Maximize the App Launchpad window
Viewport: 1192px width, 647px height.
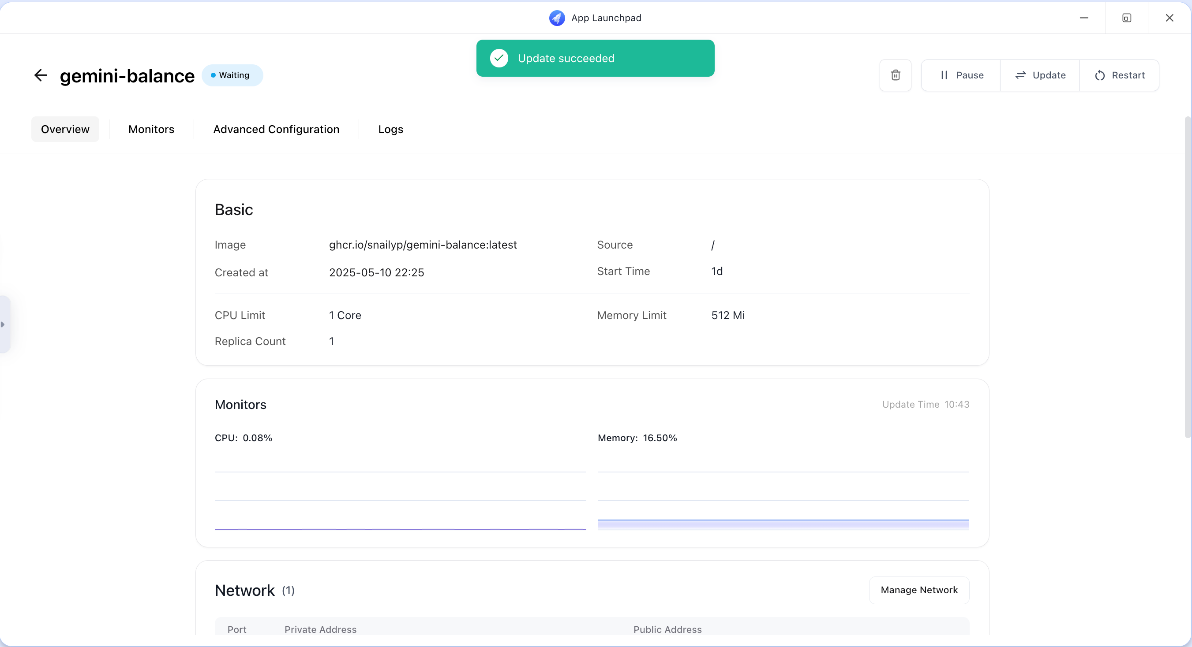click(1126, 18)
